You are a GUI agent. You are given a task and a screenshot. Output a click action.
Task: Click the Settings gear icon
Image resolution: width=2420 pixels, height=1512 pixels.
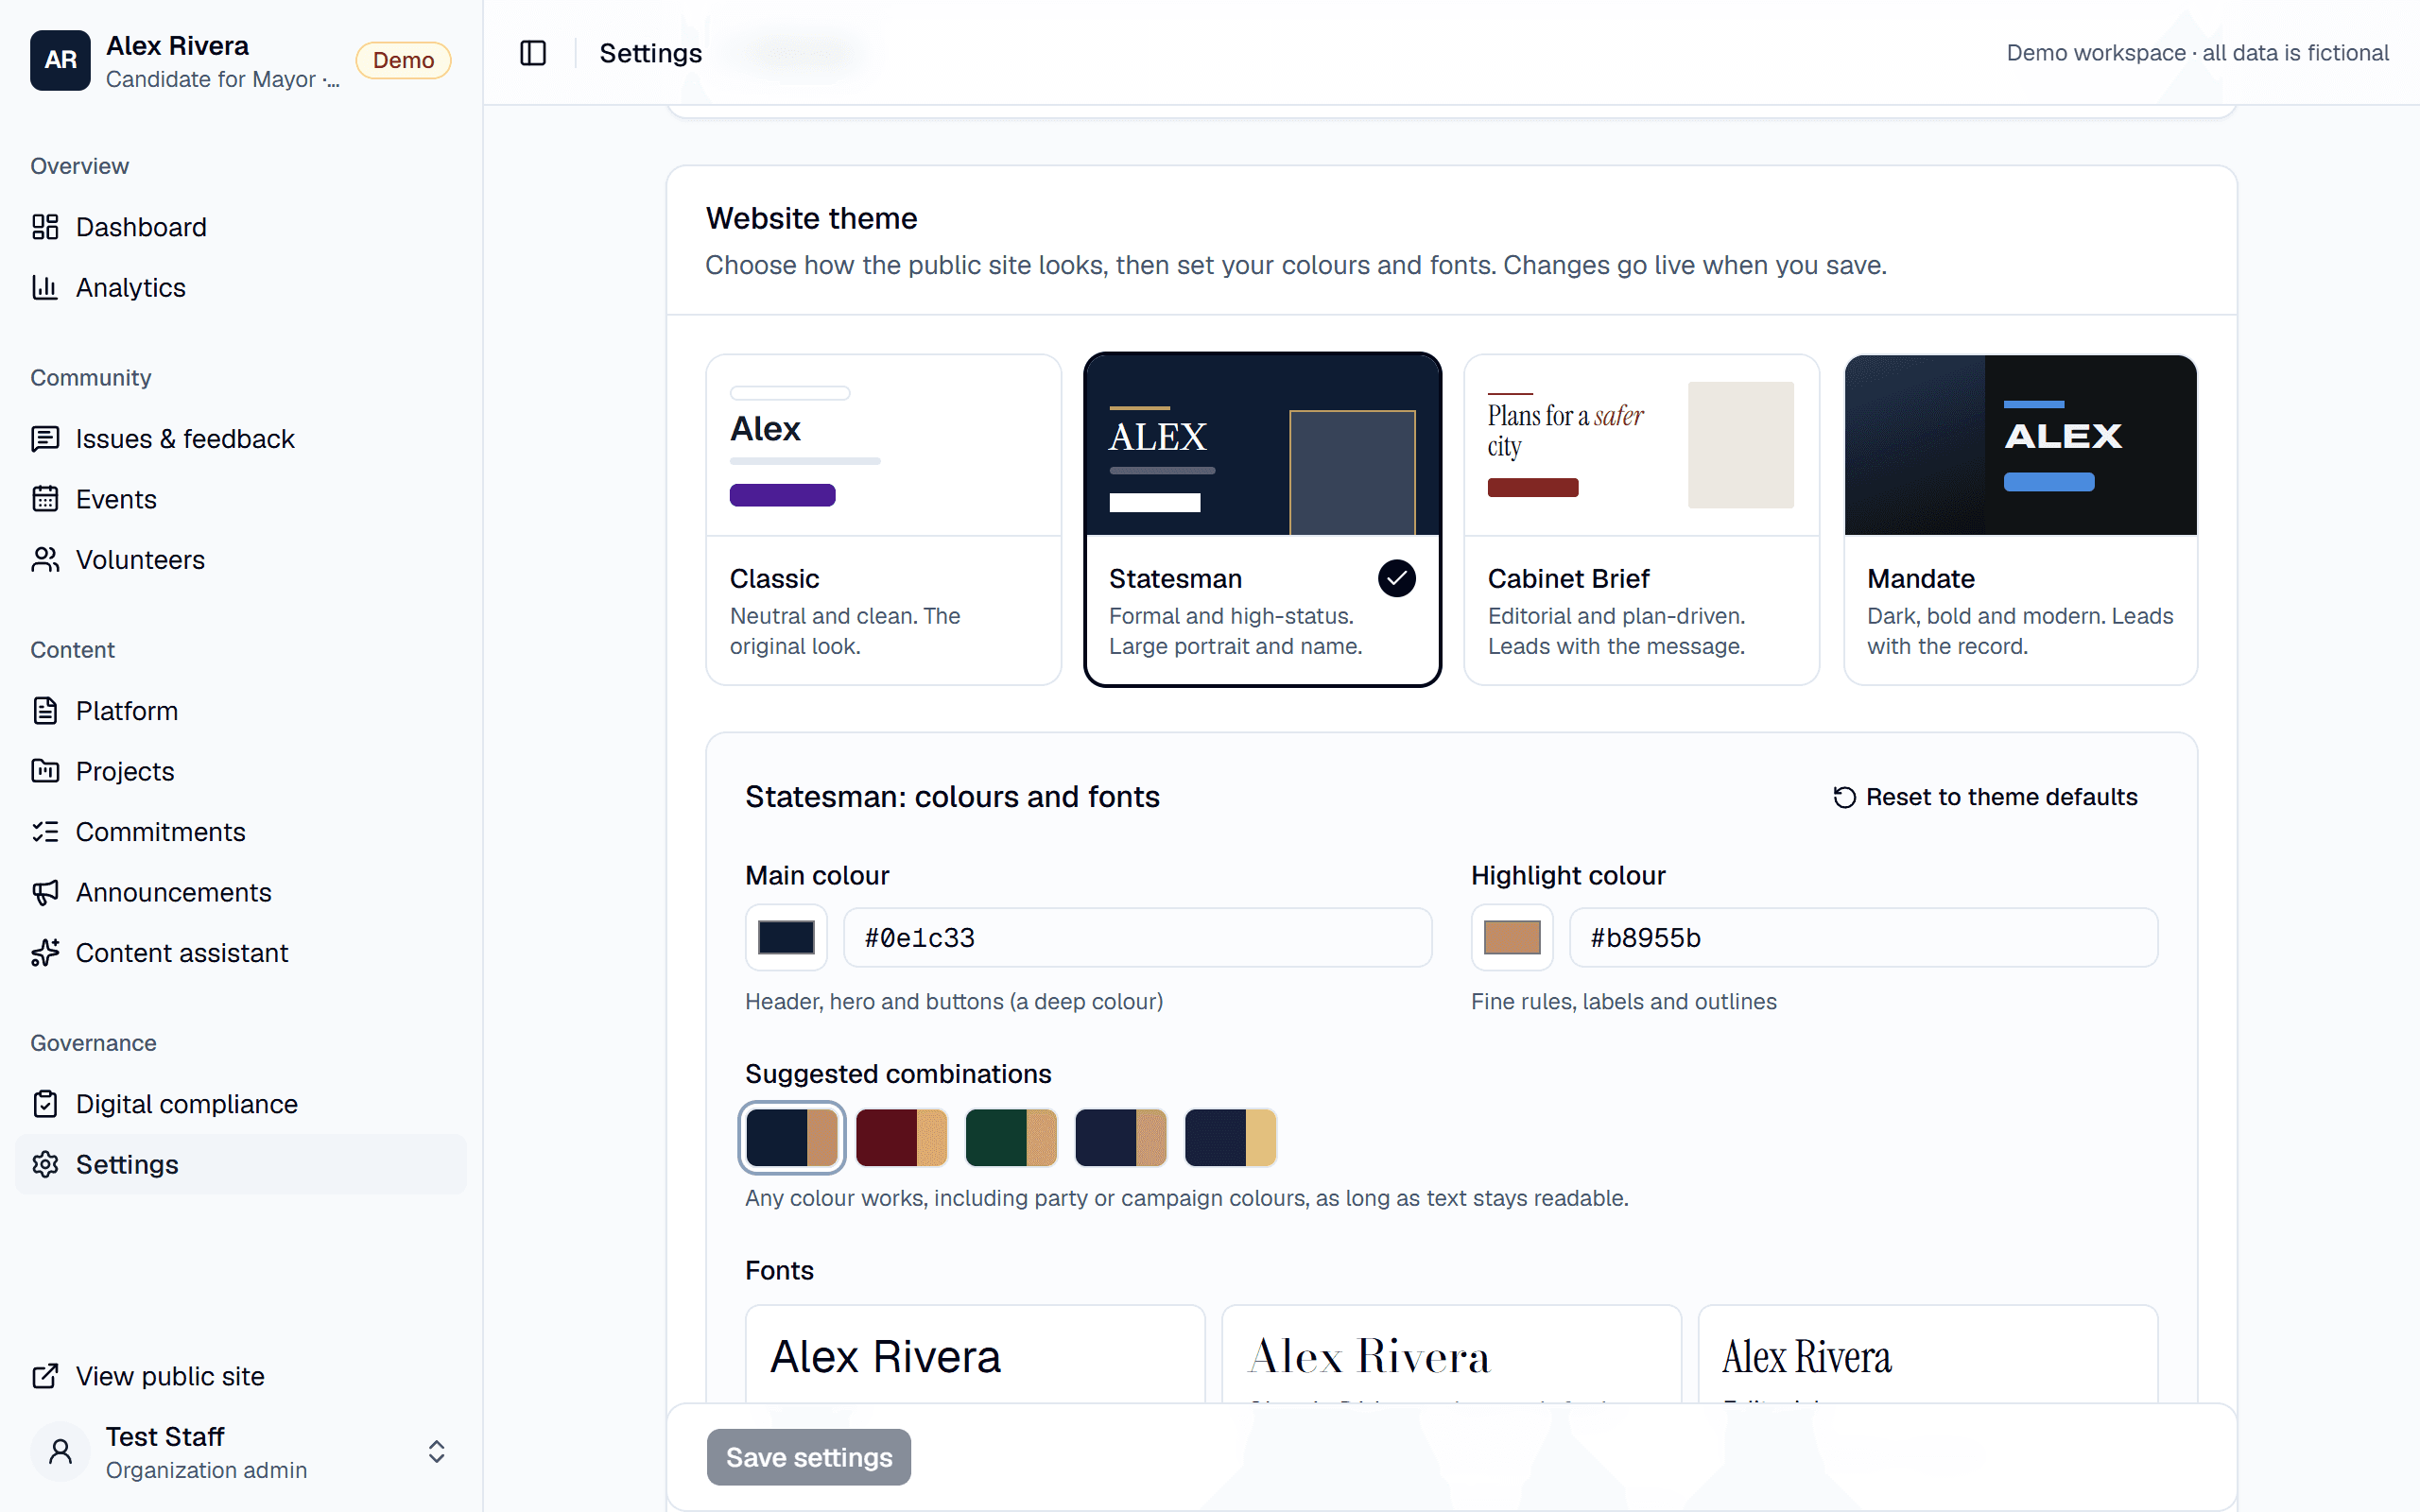tap(45, 1164)
